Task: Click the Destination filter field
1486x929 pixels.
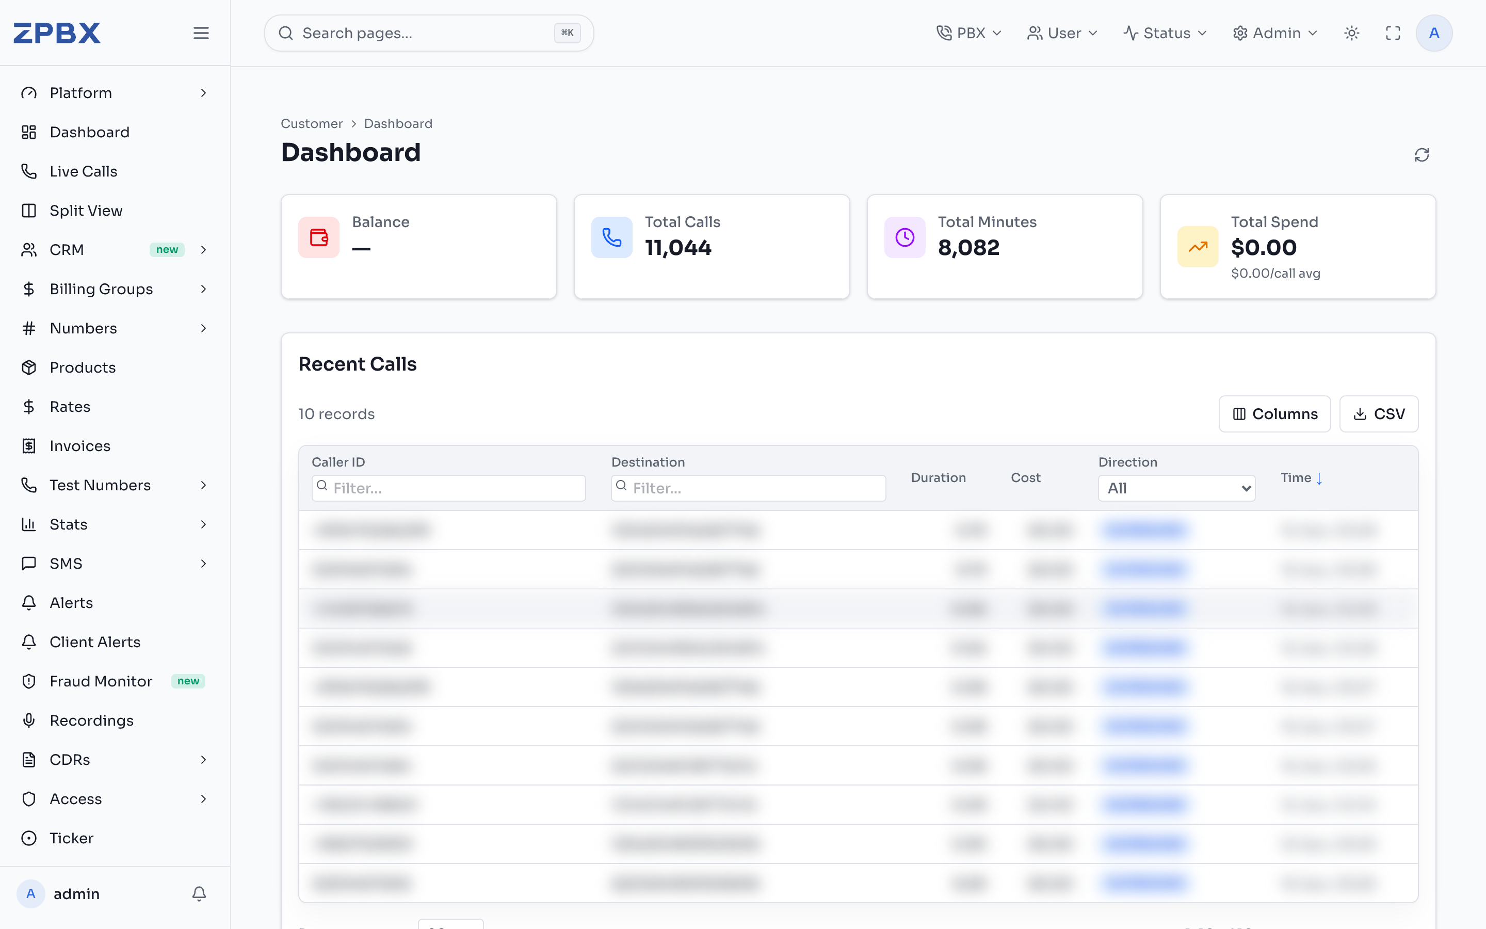Action: [x=748, y=488]
